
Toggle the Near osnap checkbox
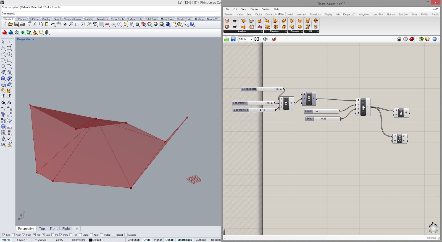[x=13, y=235]
